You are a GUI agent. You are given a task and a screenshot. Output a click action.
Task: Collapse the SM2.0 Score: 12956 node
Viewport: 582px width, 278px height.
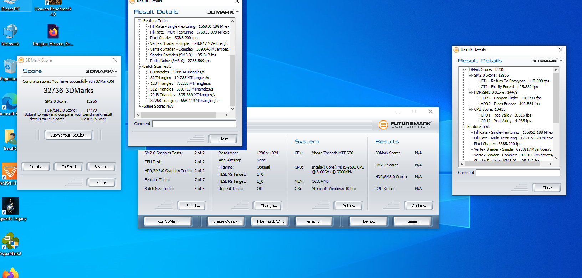click(470, 75)
